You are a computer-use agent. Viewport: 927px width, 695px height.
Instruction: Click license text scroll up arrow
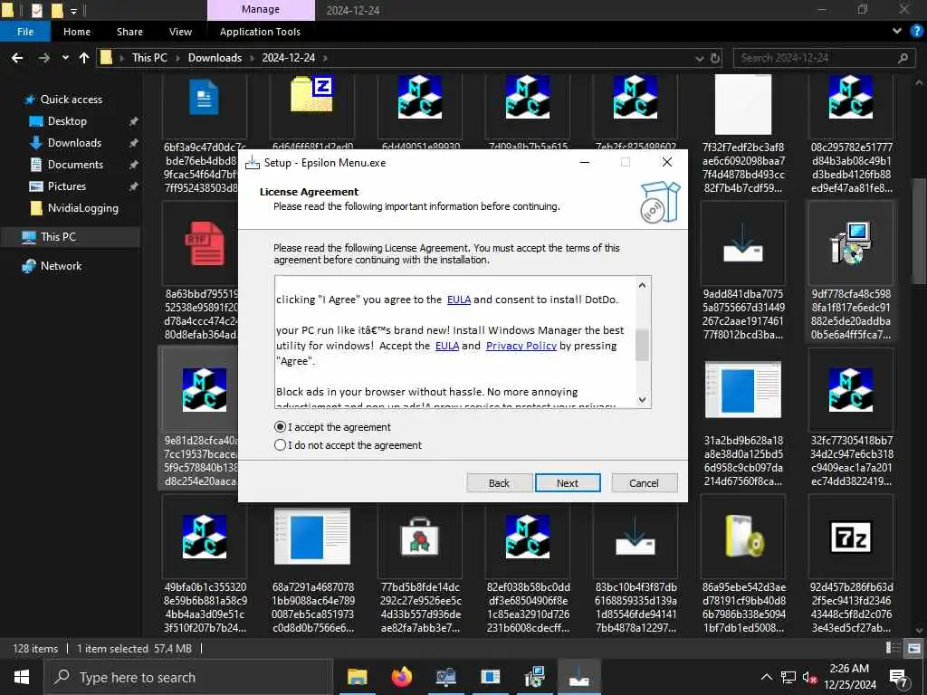[x=642, y=285]
